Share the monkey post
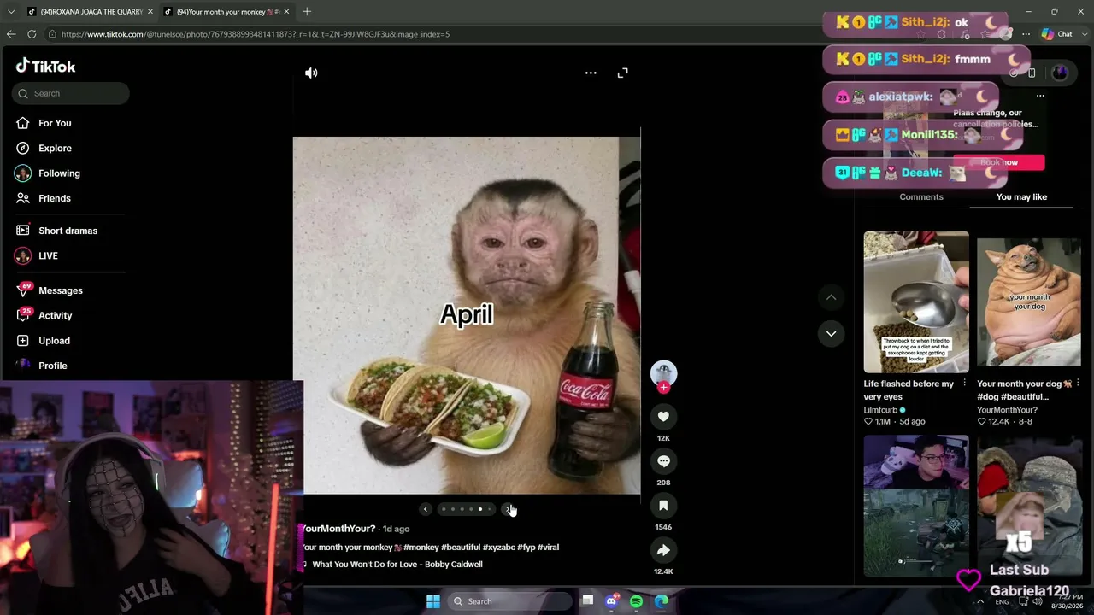Screen dimensions: 1094x615 [x=663, y=550]
